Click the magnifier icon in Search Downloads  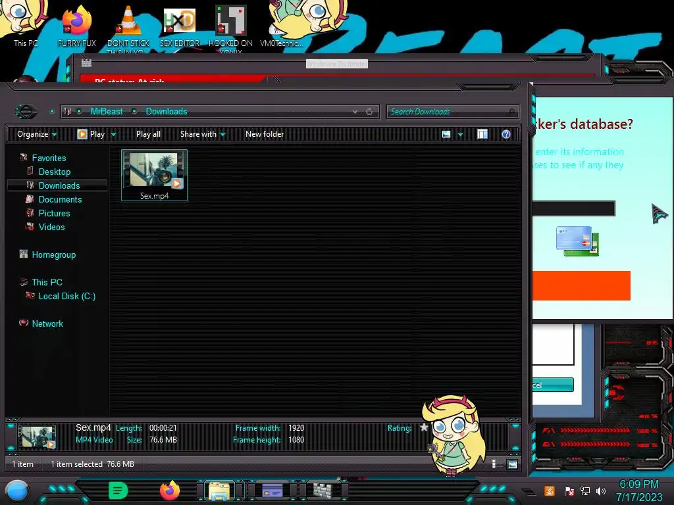click(x=511, y=112)
